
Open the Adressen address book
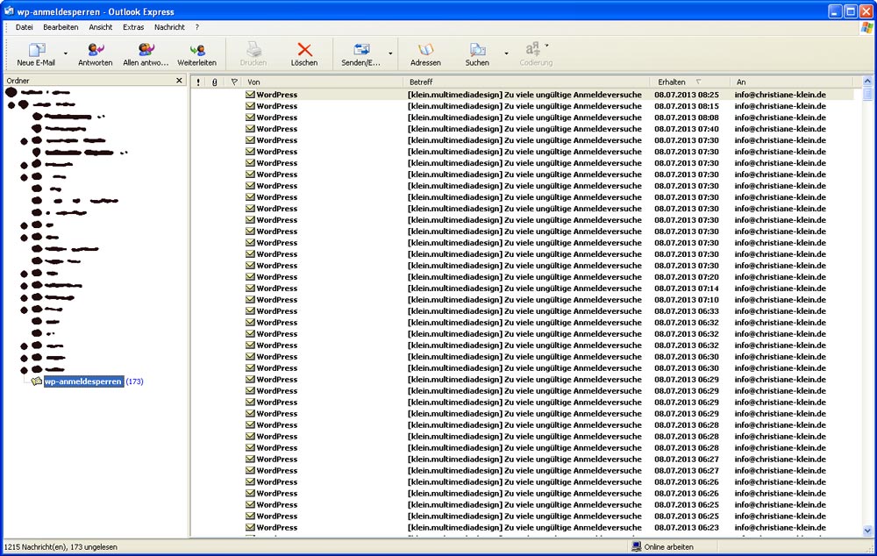(425, 50)
